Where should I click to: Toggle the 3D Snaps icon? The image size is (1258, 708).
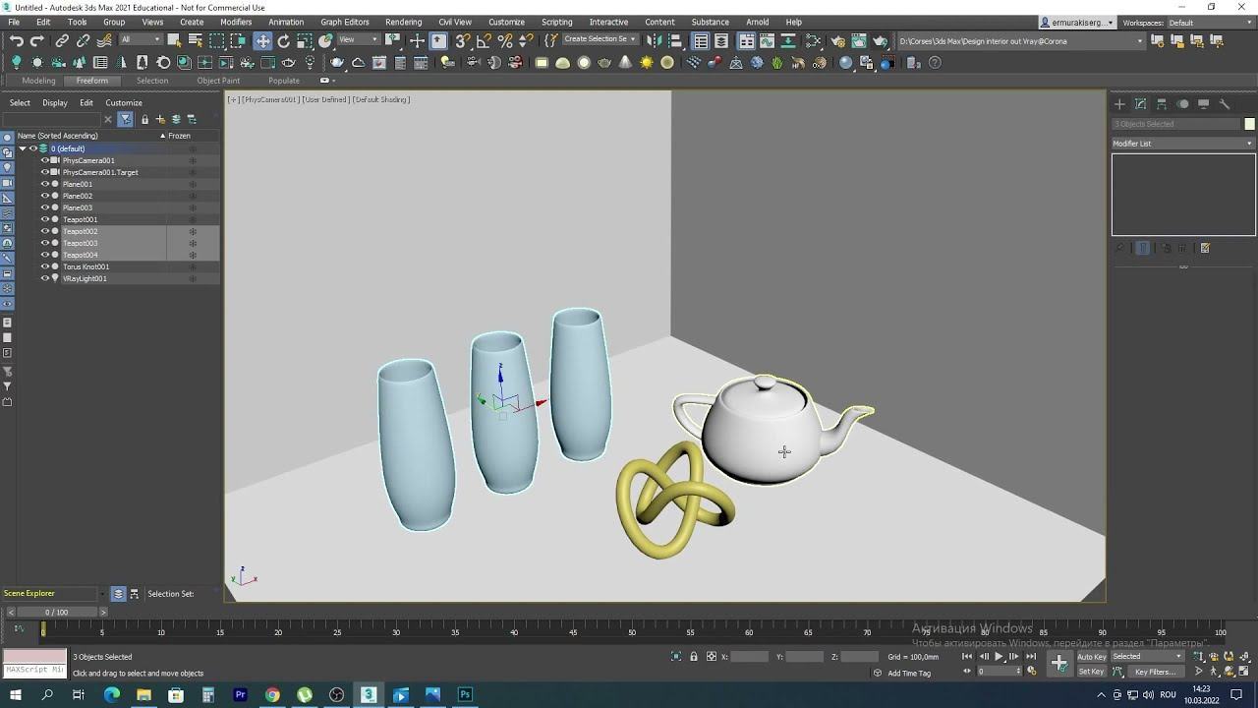[462, 40]
